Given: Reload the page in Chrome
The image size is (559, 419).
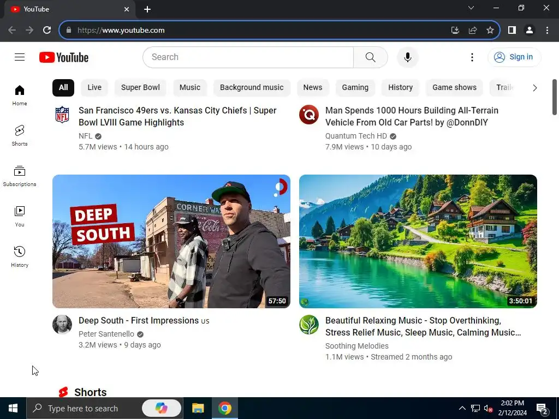Looking at the screenshot, I should coord(47,30).
